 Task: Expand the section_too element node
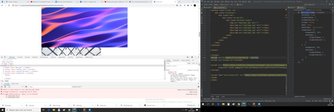click(4, 69)
